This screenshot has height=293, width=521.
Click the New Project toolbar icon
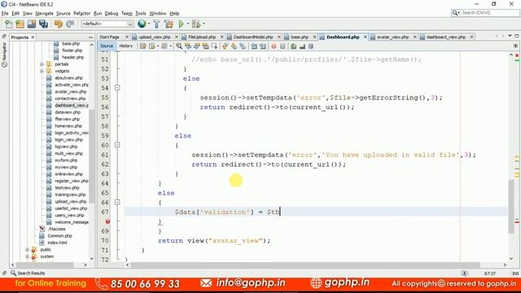point(20,24)
